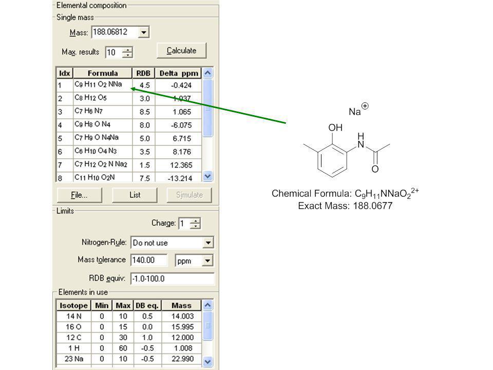Click the Mass tolerance field showing 140.00
Viewport: 493px width, 370px height.
pos(148,260)
